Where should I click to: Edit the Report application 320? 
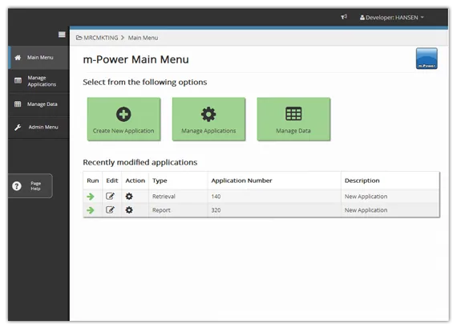(110, 209)
